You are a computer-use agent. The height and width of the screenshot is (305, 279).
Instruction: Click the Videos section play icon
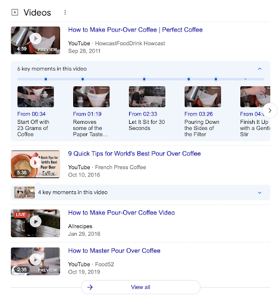(15, 13)
